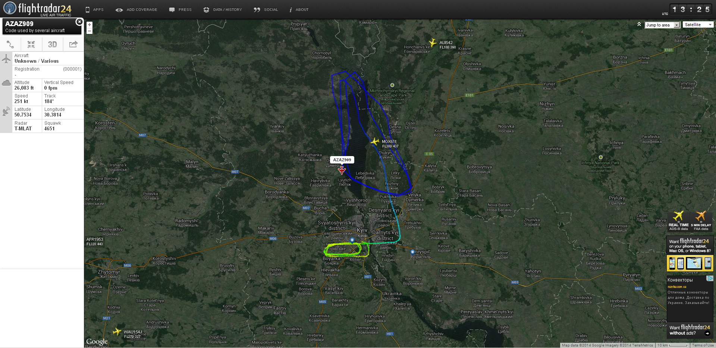This screenshot has width=716, height=348.
Task: Click the center-on-aircraft arrows icon
Action: tap(31, 44)
